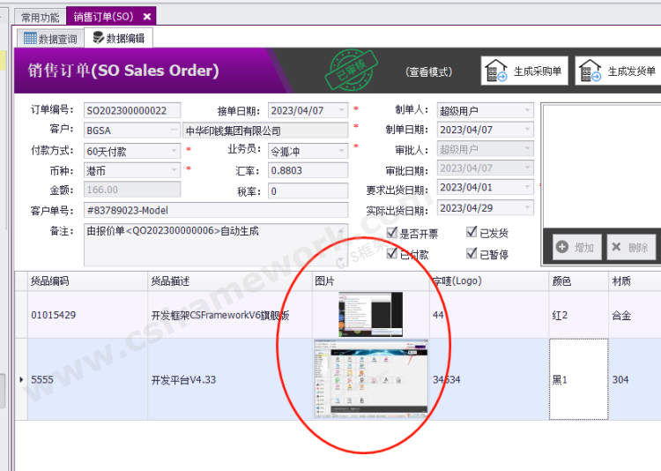Open the 接单日期 date dropdown
This screenshot has height=471, width=661.
coord(340,111)
